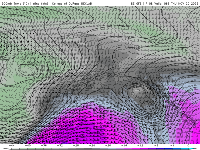Click the 4980 height contour label
200x150 pixels.
(x=30, y=75)
